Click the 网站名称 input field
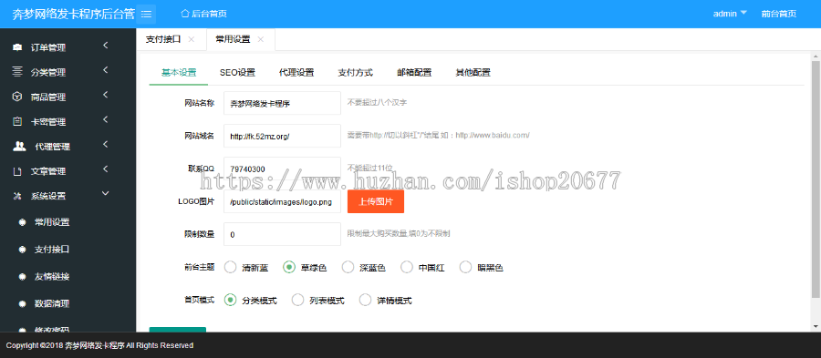The image size is (821, 358). click(282, 103)
